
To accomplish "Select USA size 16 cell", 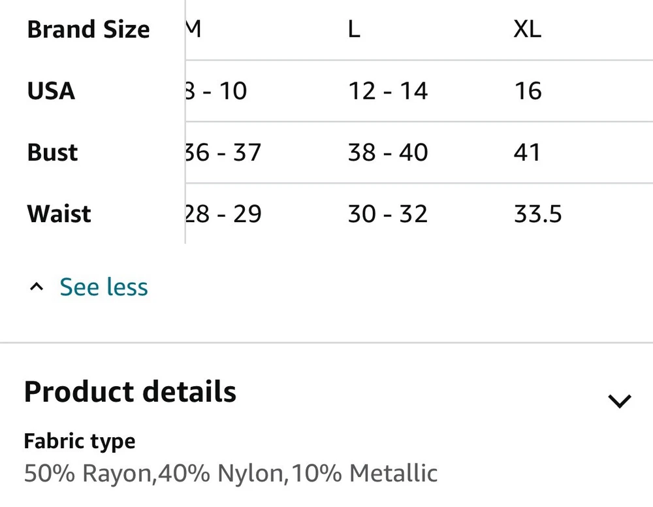I will [528, 91].
